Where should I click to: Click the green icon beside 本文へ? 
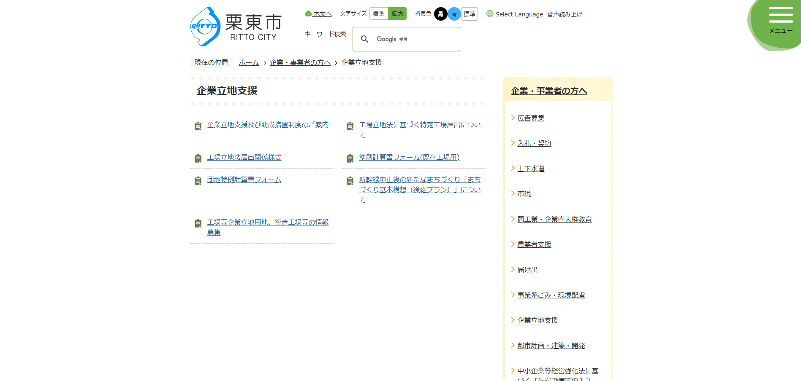308,13
